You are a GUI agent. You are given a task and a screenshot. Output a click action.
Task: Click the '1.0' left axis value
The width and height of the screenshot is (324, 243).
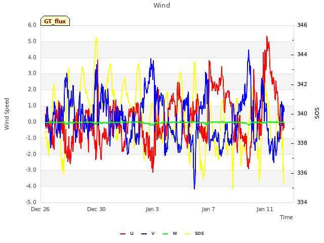[x=32, y=105]
